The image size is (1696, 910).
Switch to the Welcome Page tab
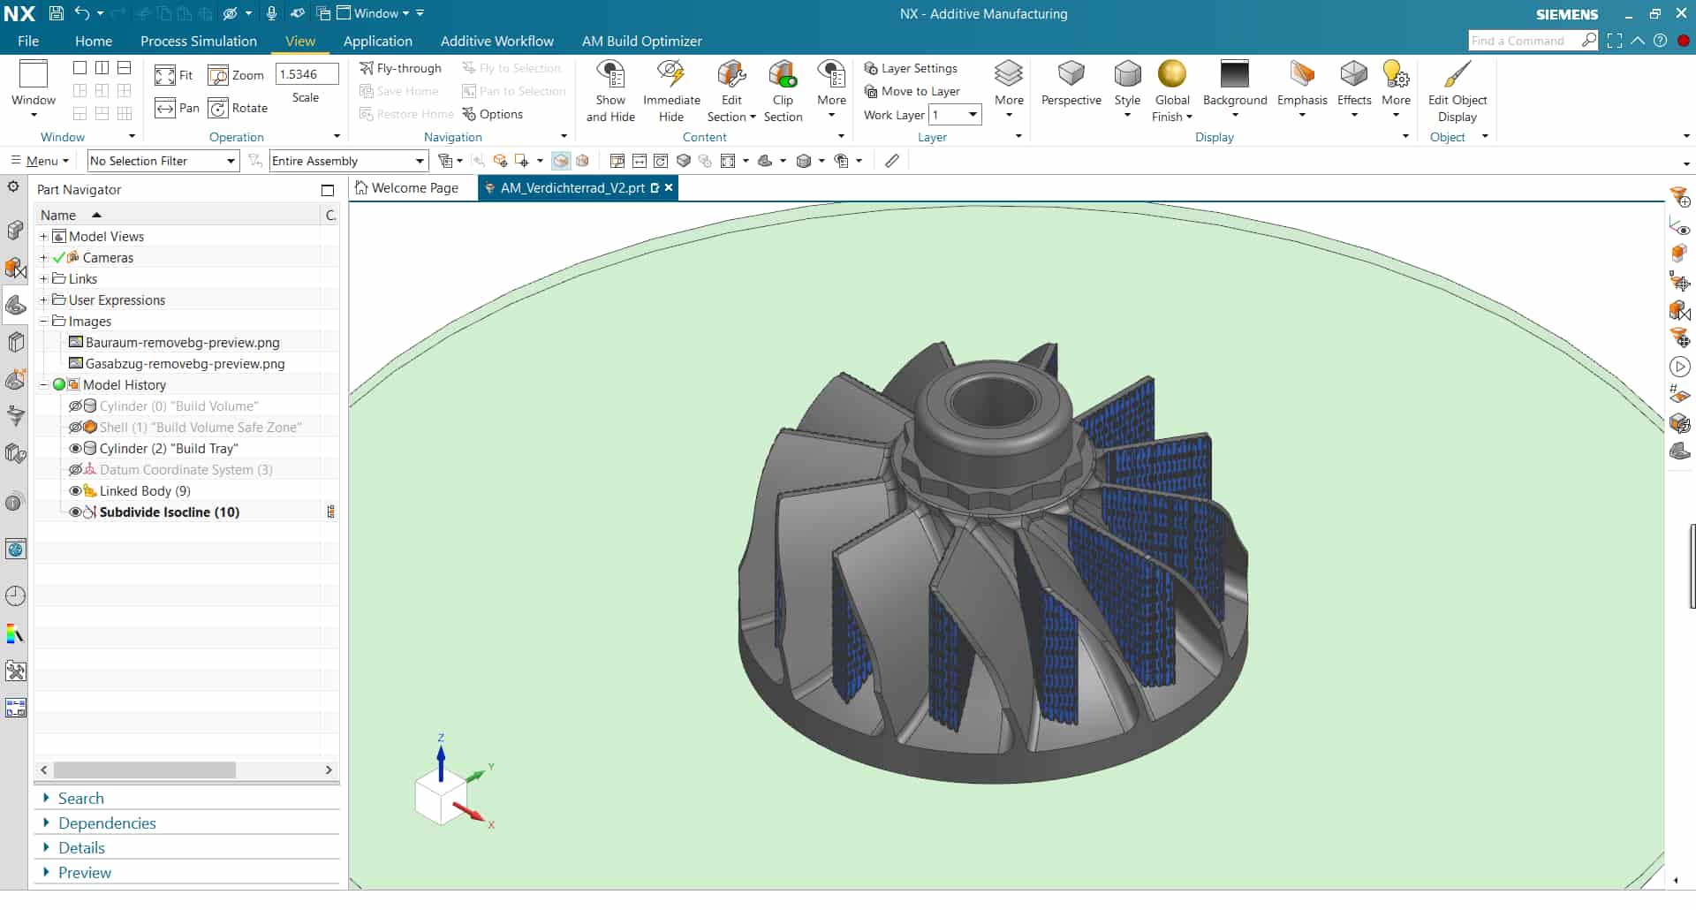tap(407, 188)
